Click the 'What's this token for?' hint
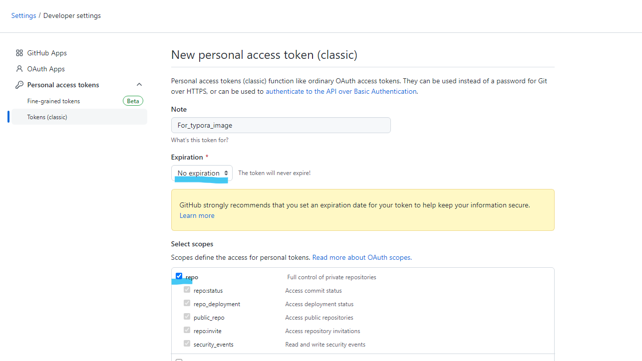 [x=200, y=140]
